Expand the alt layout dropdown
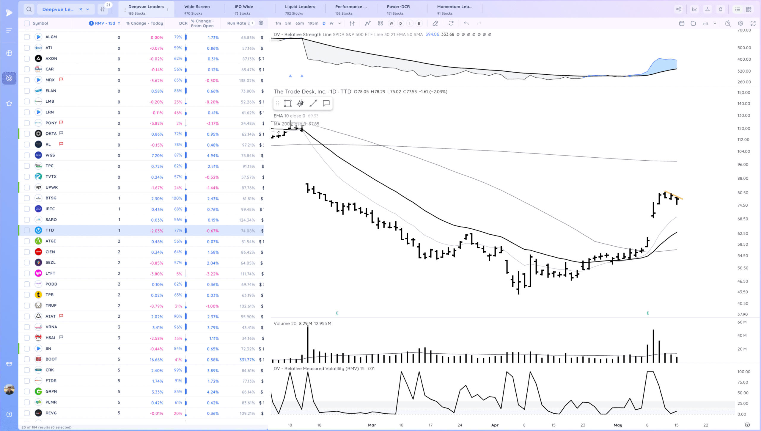The height and width of the screenshot is (431, 761). click(715, 23)
